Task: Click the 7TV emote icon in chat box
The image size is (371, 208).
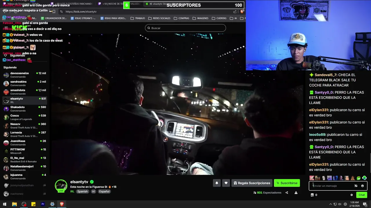Action: click(356, 186)
